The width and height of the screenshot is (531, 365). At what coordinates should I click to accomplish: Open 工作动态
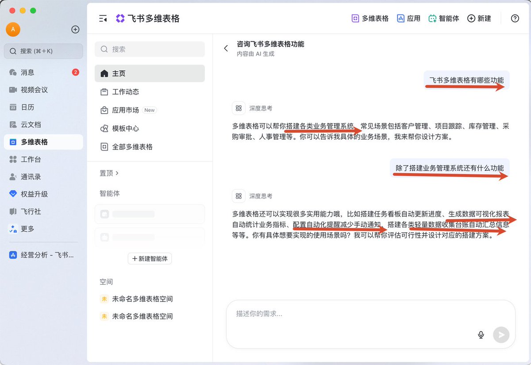150,92
